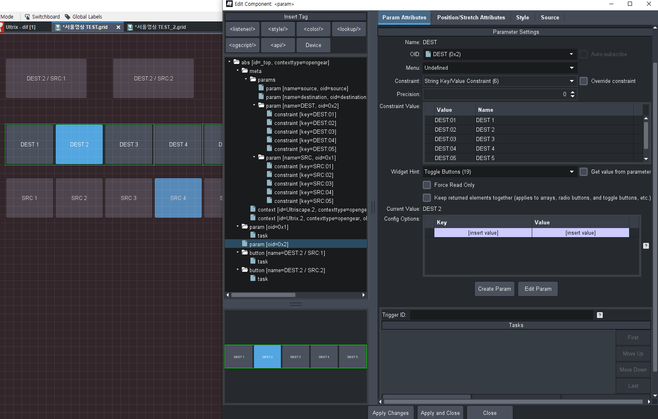Click the tree panel horizontal scrollbar

[263, 295]
